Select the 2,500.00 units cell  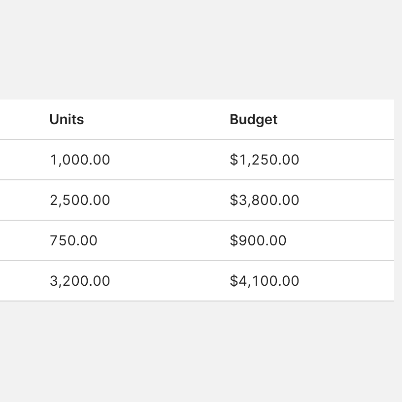[x=80, y=201]
